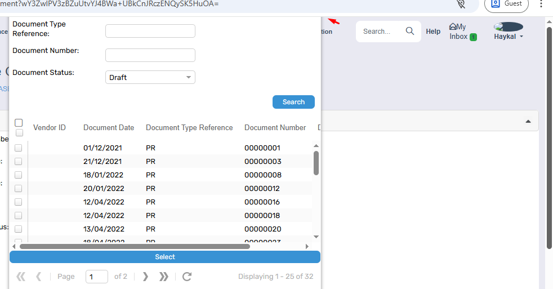The width and height of the screenshot is (553, 289).
Task: Click the Document Number input field
Action: (x=150, y=55)
